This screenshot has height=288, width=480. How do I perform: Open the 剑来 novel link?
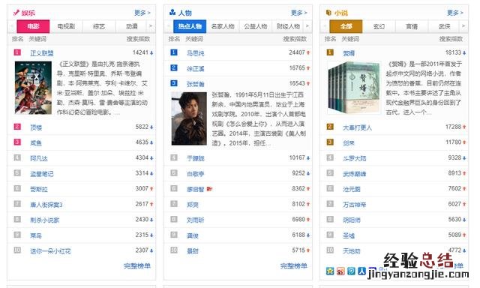point(349,143)
